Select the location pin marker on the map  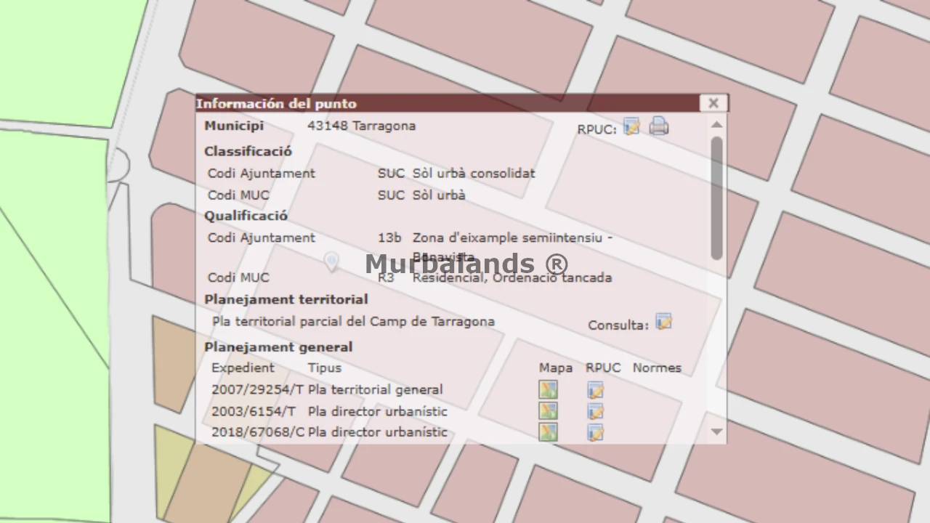[x=331, y=261]
